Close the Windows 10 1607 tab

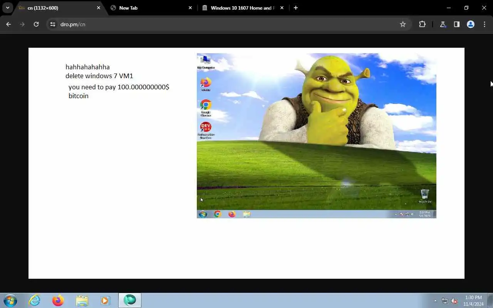[282, 8]
